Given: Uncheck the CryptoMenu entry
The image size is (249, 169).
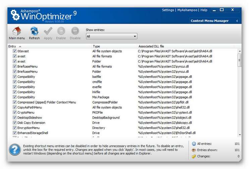Looking at the screenshot, I should coord(15,112).
